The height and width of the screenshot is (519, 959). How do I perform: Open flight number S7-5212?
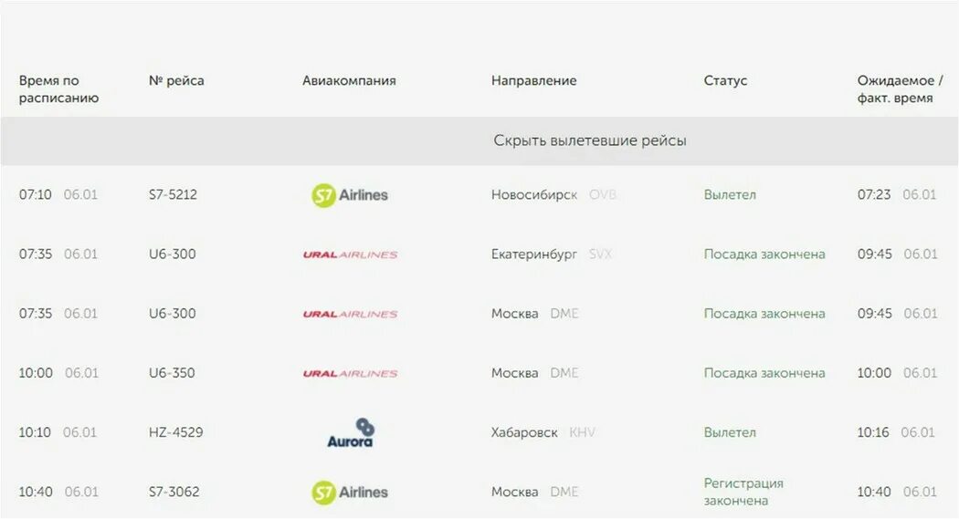pos(173,195)
